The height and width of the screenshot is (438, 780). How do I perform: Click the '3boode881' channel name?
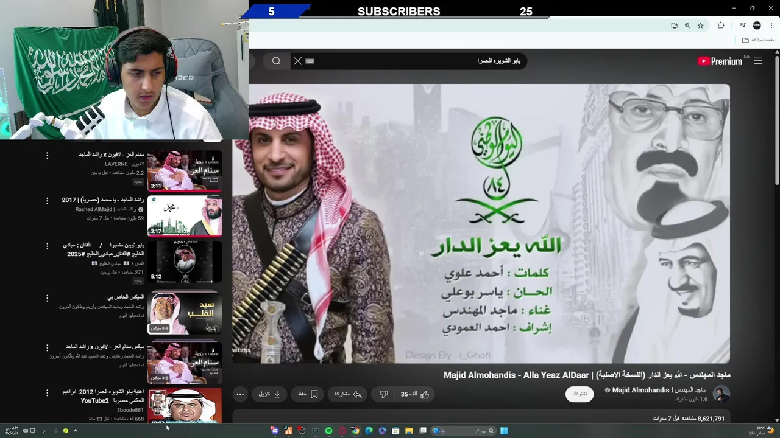(130, 410)
